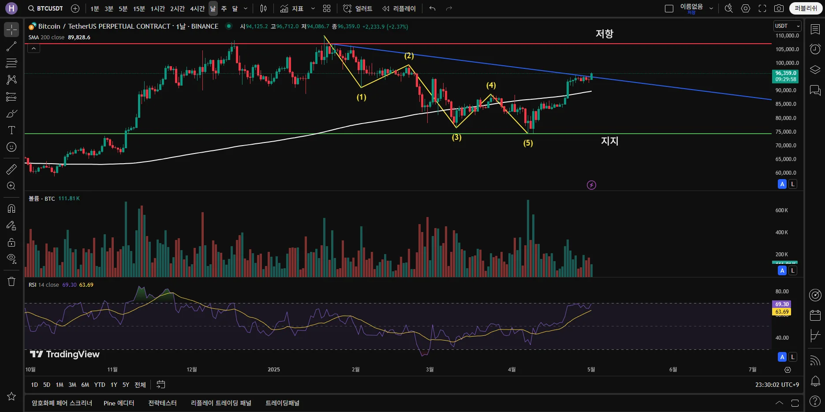Open the 지표 indicators menu
Image resolution: width=825 pixels, height=412 pixels.
click(292, 8)
